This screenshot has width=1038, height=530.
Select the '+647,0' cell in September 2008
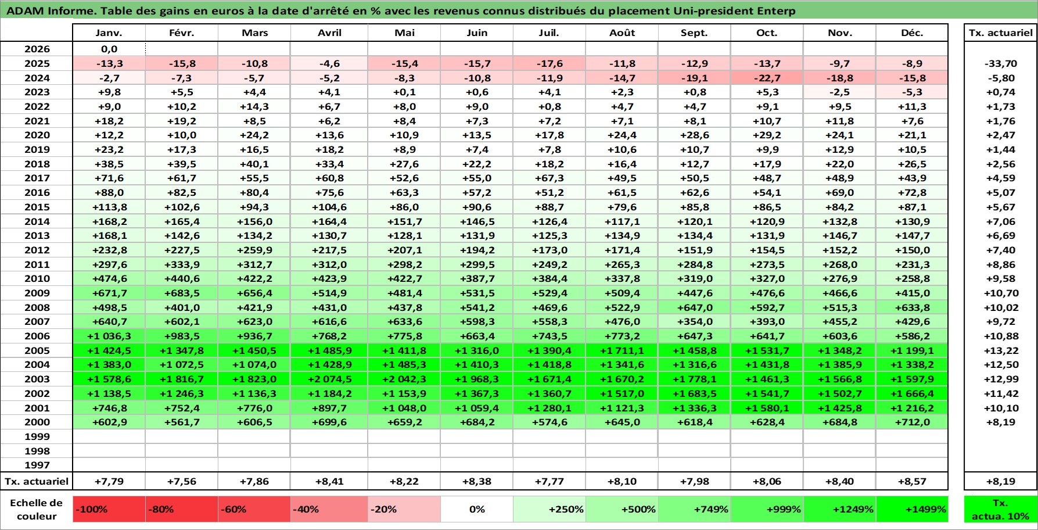695,307
